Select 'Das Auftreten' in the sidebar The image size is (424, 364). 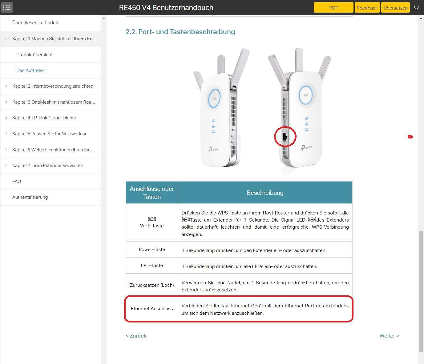tap(30, 70)
